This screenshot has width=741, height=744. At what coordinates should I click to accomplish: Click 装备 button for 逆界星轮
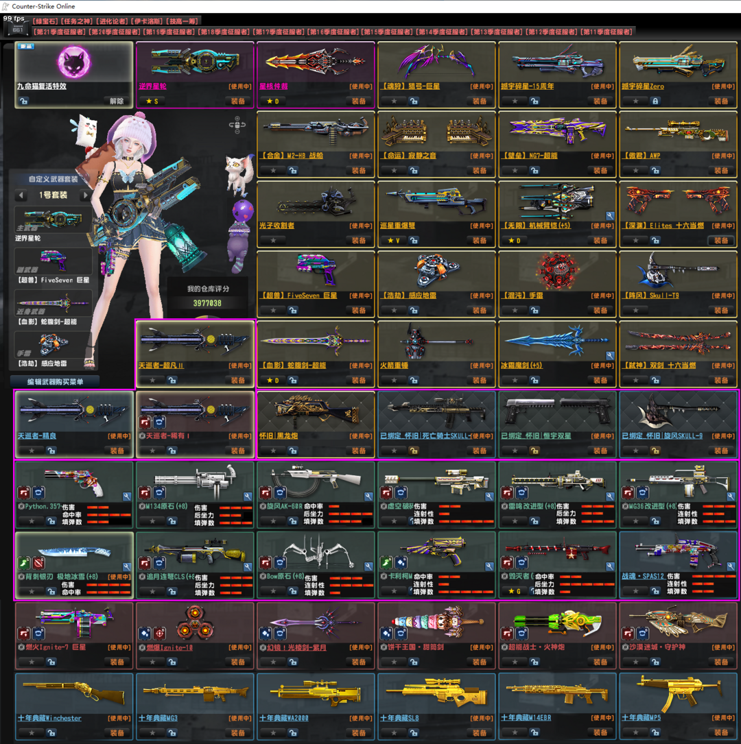(x=238, y=101)
